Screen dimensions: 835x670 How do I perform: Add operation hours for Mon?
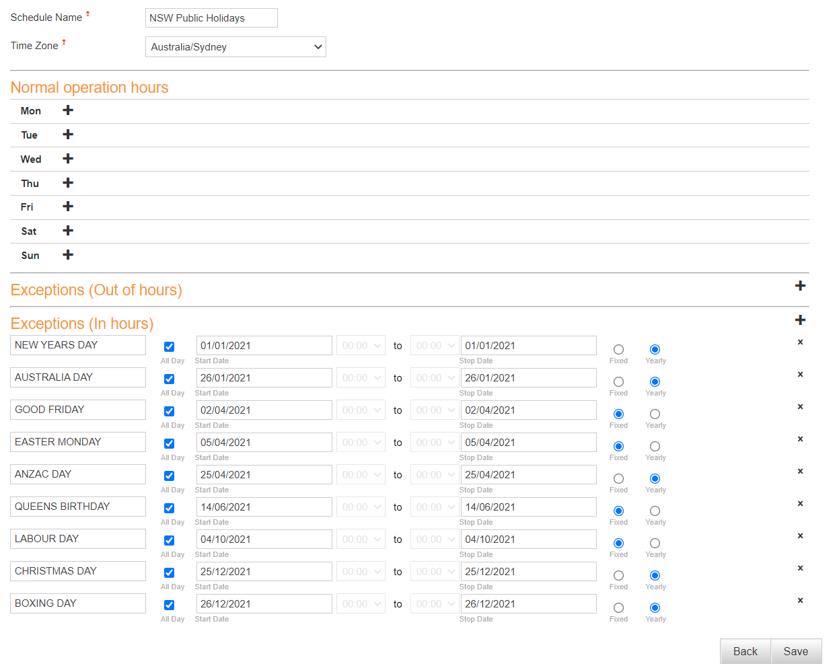point(68,110)
